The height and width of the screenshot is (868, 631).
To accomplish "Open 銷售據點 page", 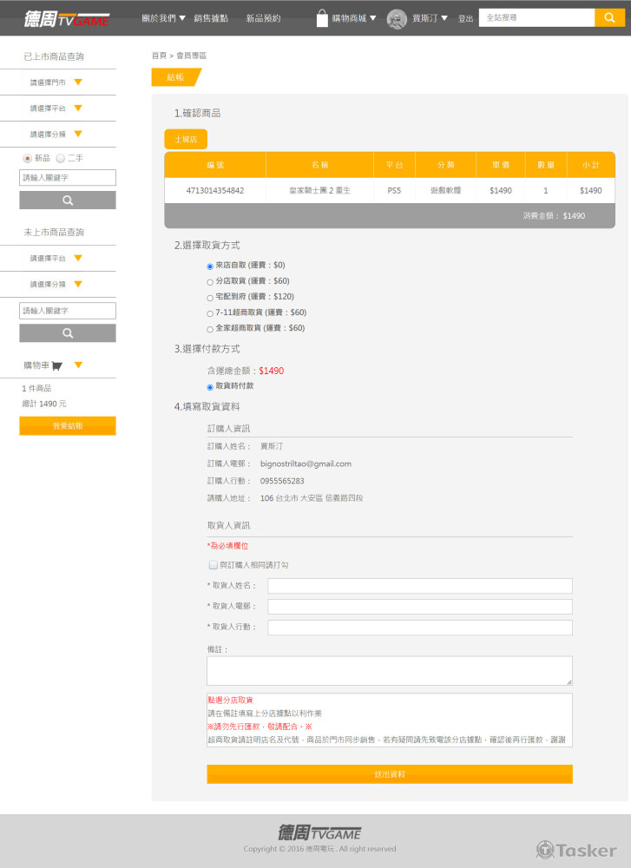I will click(x=211, y=18).
